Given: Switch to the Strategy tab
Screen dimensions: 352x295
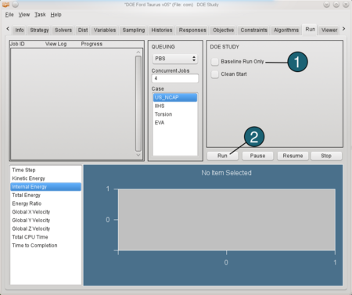Looking at the screenshot, I should pos(39,30).
